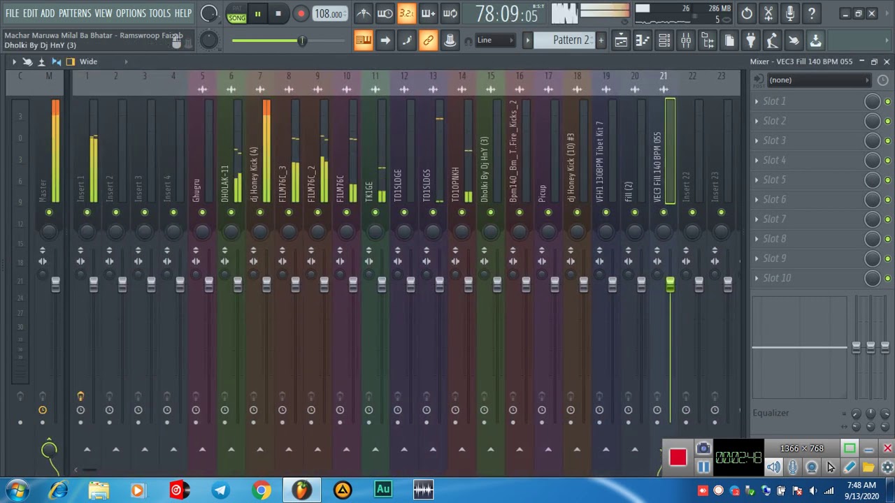Open the plugin picker plug icon

[750, 41]
